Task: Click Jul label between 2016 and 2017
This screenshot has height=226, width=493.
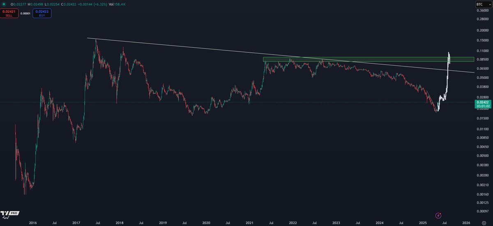Action: 55,223
